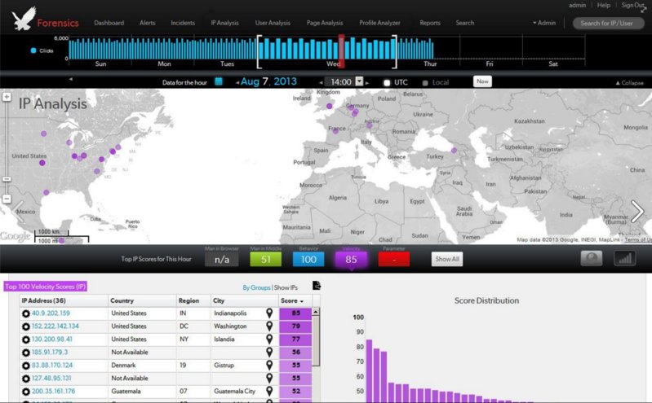Image resolution: width=652 pixels, height=403 pixels.
Task: Click the Now button
Action: click(482, 81)
